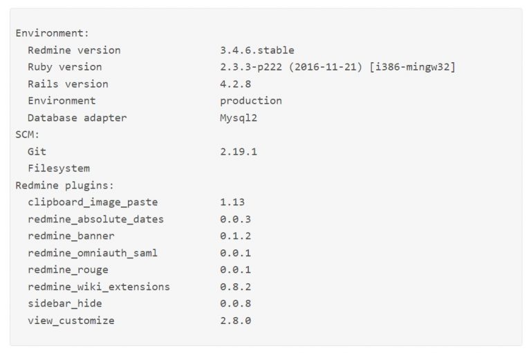The width and height of the screenshot is (531, 353).
Task: Click the production environment value
Action: 250,101
